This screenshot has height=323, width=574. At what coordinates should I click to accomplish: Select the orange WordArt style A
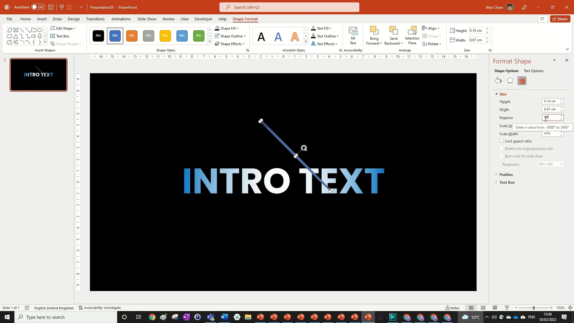(x=295, y=37)
